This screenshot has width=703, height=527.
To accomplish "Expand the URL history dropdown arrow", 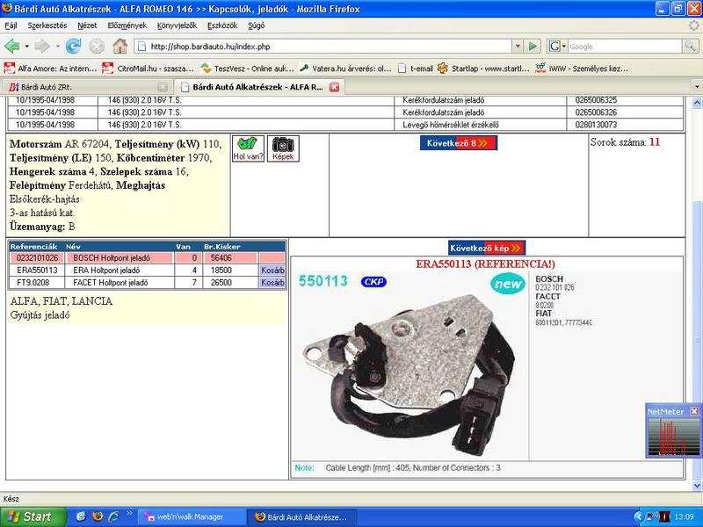I will click(x=518, y=46).
